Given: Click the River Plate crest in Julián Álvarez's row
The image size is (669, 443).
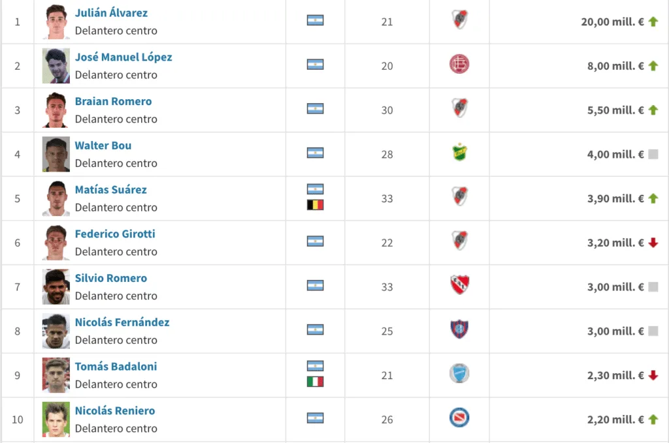Looking at the screenshot, I should (459, 20).
